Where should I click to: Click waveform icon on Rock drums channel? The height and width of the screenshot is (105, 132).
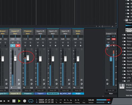coord(57,88)
